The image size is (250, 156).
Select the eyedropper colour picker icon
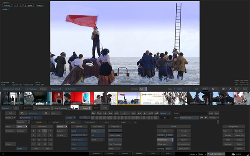click(230, 89)
